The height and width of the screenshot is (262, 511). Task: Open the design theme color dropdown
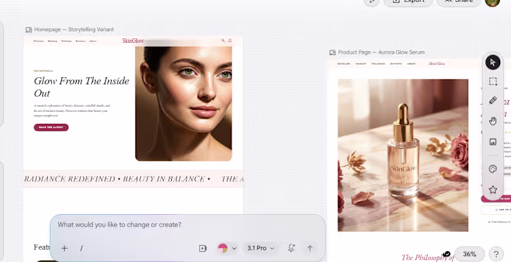click(x=227, y=249)
